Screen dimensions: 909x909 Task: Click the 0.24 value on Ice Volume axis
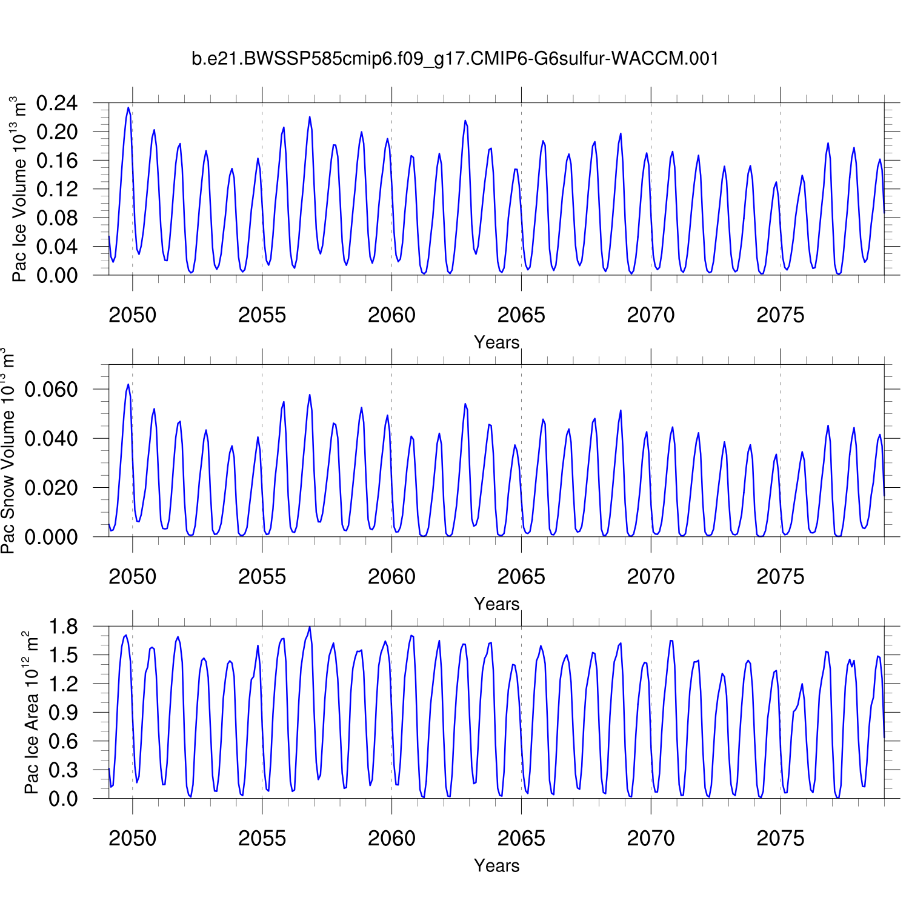click(x=57, y=104)
